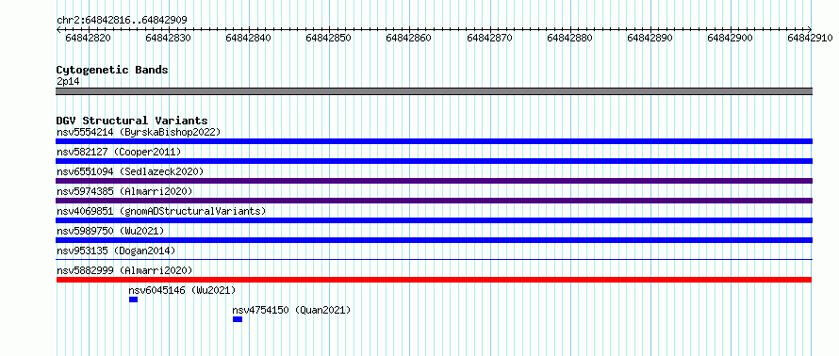Click the ruler position 64842860
This screenshot has width=839, height=356.
point(409,38)
